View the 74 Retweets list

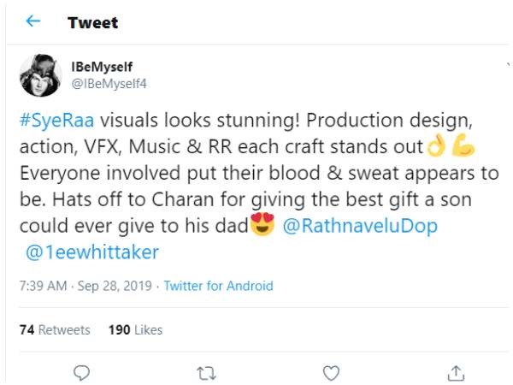point(55,329)
